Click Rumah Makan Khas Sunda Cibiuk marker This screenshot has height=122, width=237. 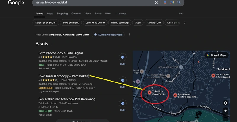click(x=168, y=76)
